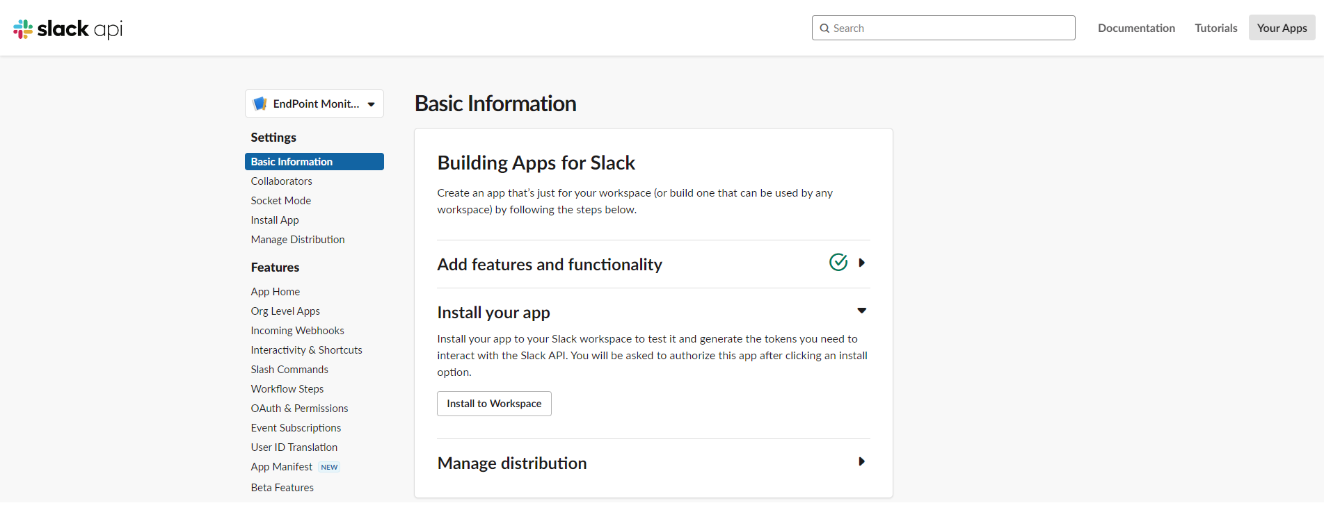This screenshot has height=510, width=1324.
Task: Select Basic Information in the sidebar
Action: tap(314, 161)
